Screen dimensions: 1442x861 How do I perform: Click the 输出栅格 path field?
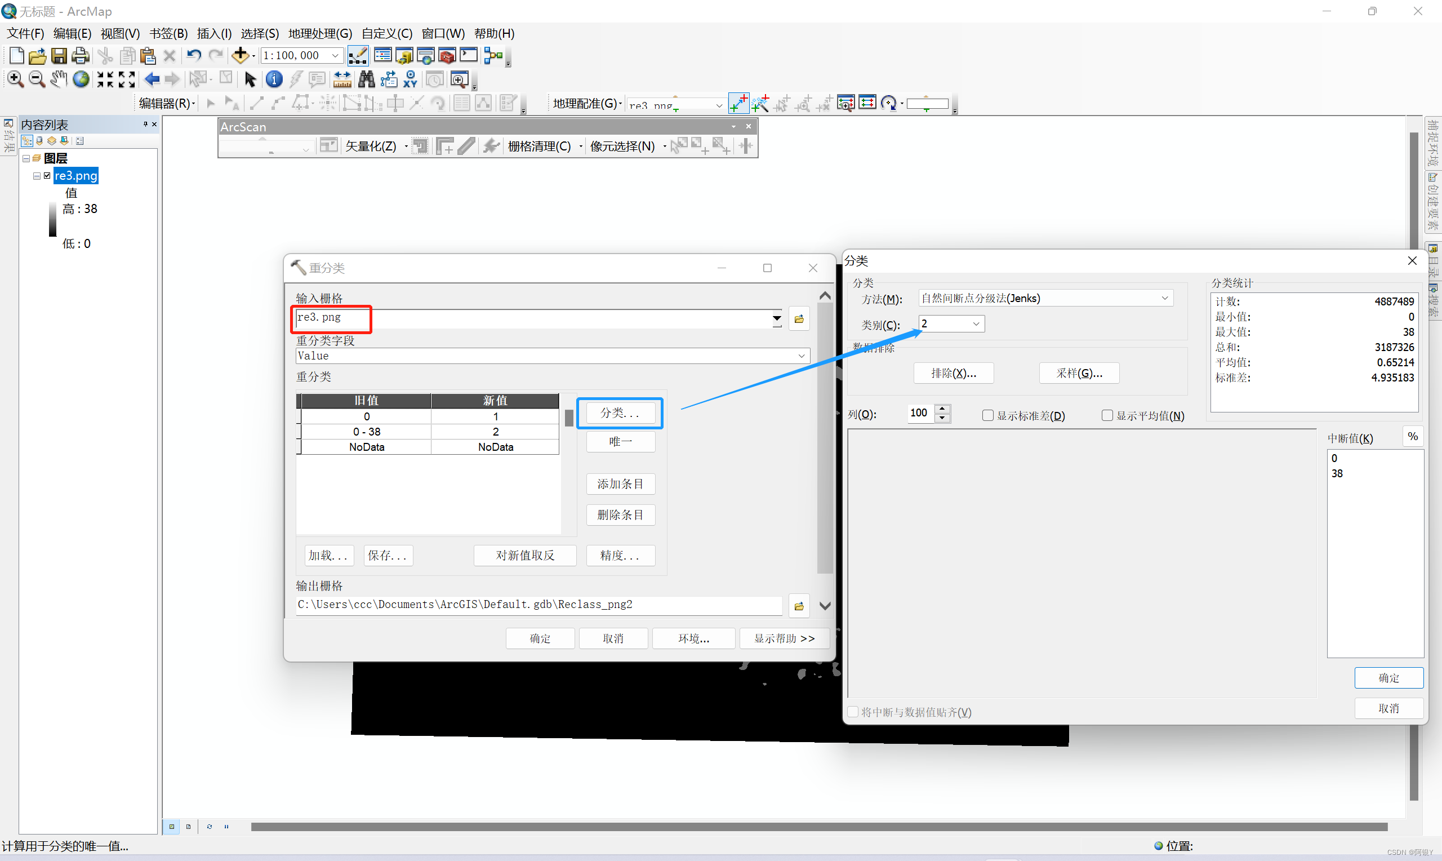point(538,605)
